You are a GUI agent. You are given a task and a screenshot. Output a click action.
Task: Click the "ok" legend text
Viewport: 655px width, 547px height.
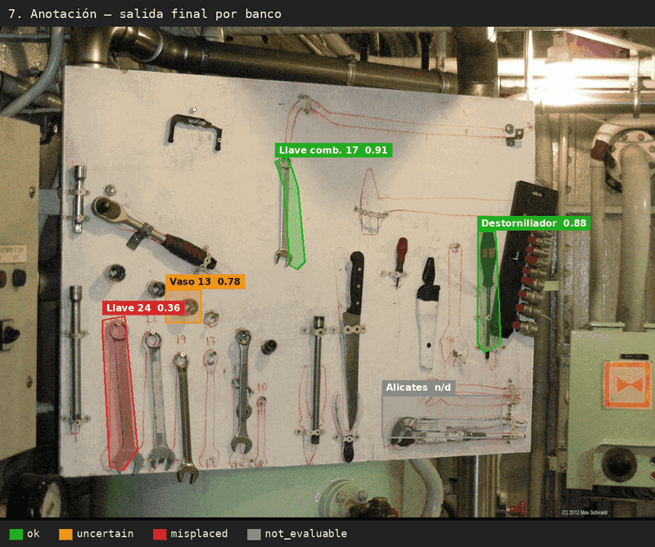tap(34, 534)
